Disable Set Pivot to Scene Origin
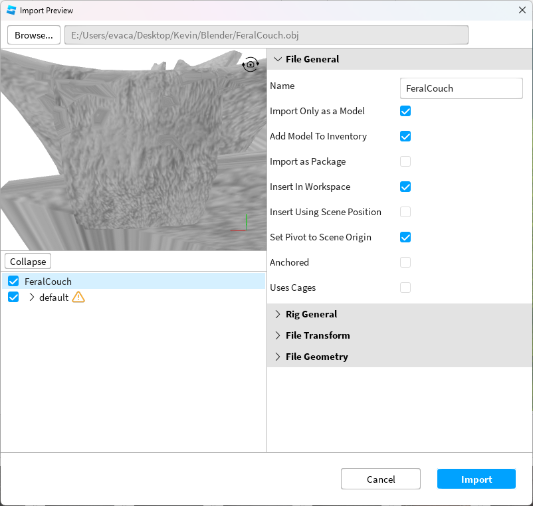 click(x=405, y=237)
